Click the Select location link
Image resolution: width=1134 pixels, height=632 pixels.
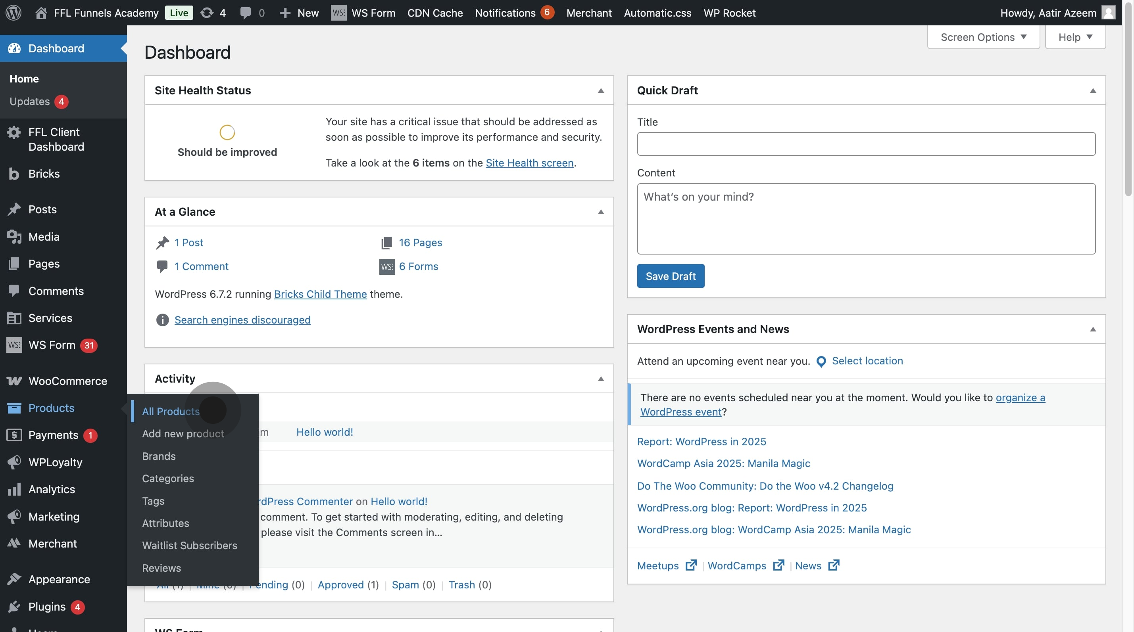[867, 361]
